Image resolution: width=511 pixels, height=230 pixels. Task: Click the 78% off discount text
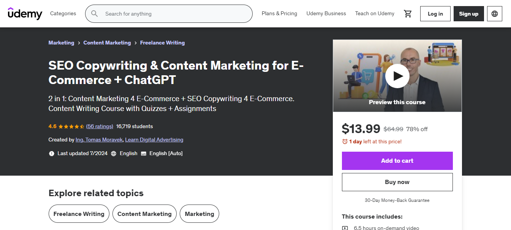click(417, 129)
